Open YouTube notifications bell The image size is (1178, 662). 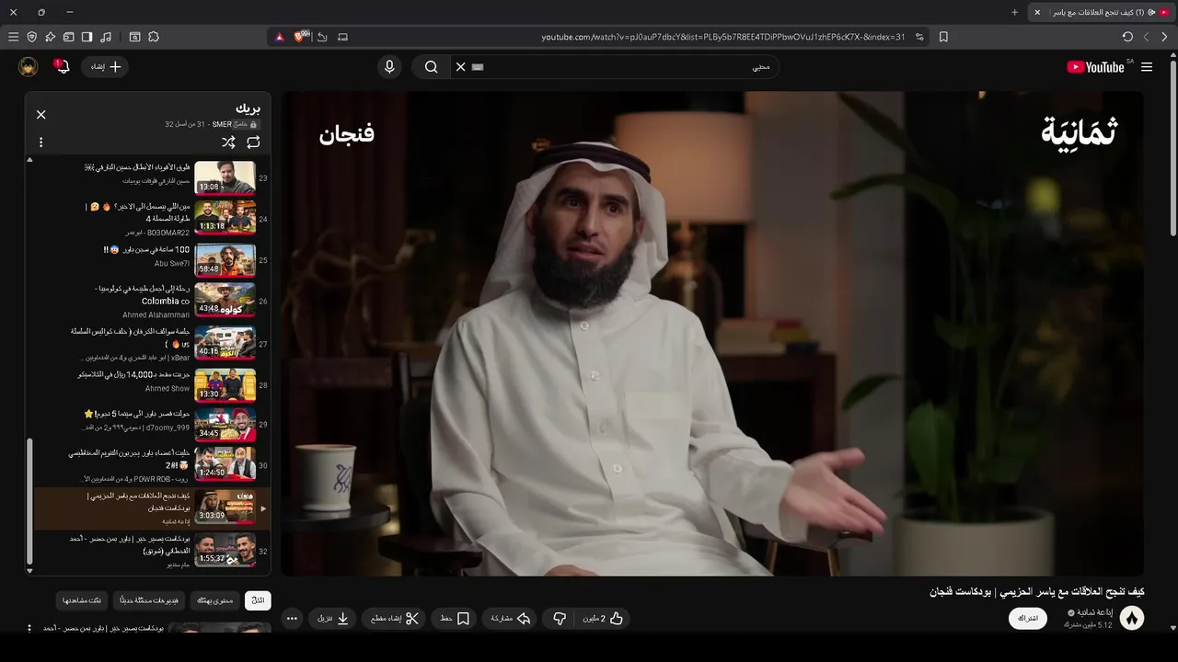click(x=63, y=67)
